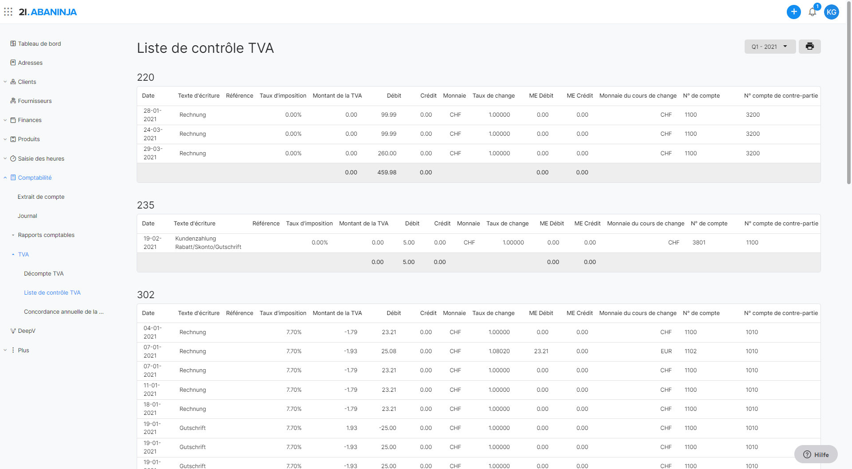This screenshot has width=852, height=469.
Task: Open the KG user profile avatar
Action: [x=831, y=12]
